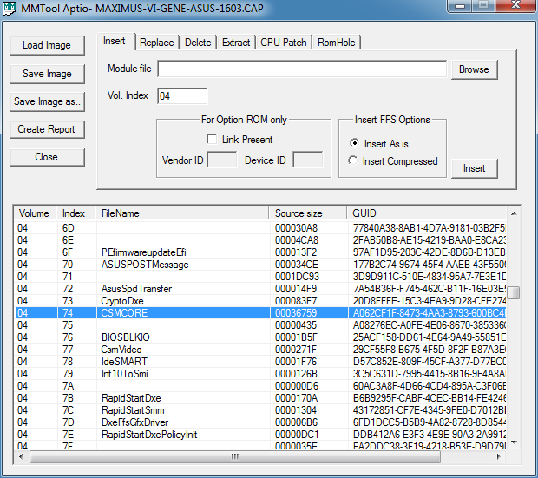Select the CsmVideo row
Screen dimensions: 538x478
261,350
